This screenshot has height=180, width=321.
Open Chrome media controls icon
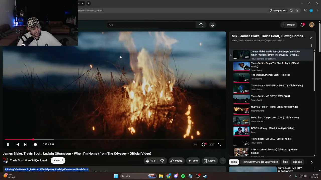coord(305,10)
